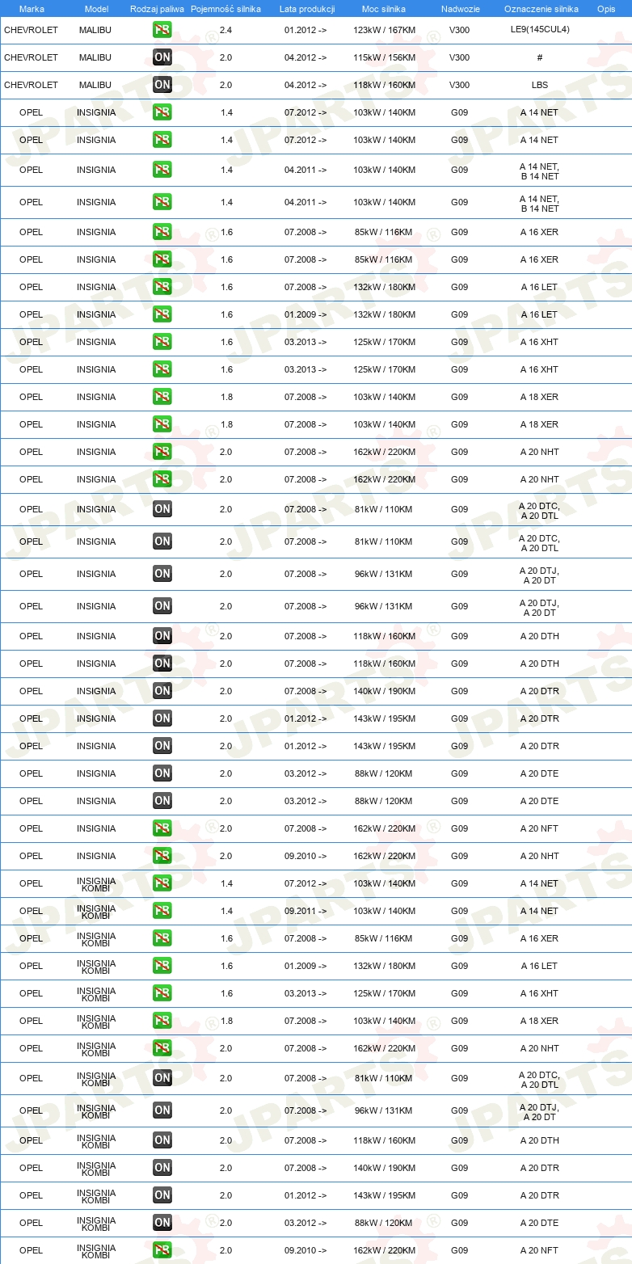Click PB icon for Insignia Kombi 132kW / 180KM
Screen dimensions: 632x1264
[162, 966]
